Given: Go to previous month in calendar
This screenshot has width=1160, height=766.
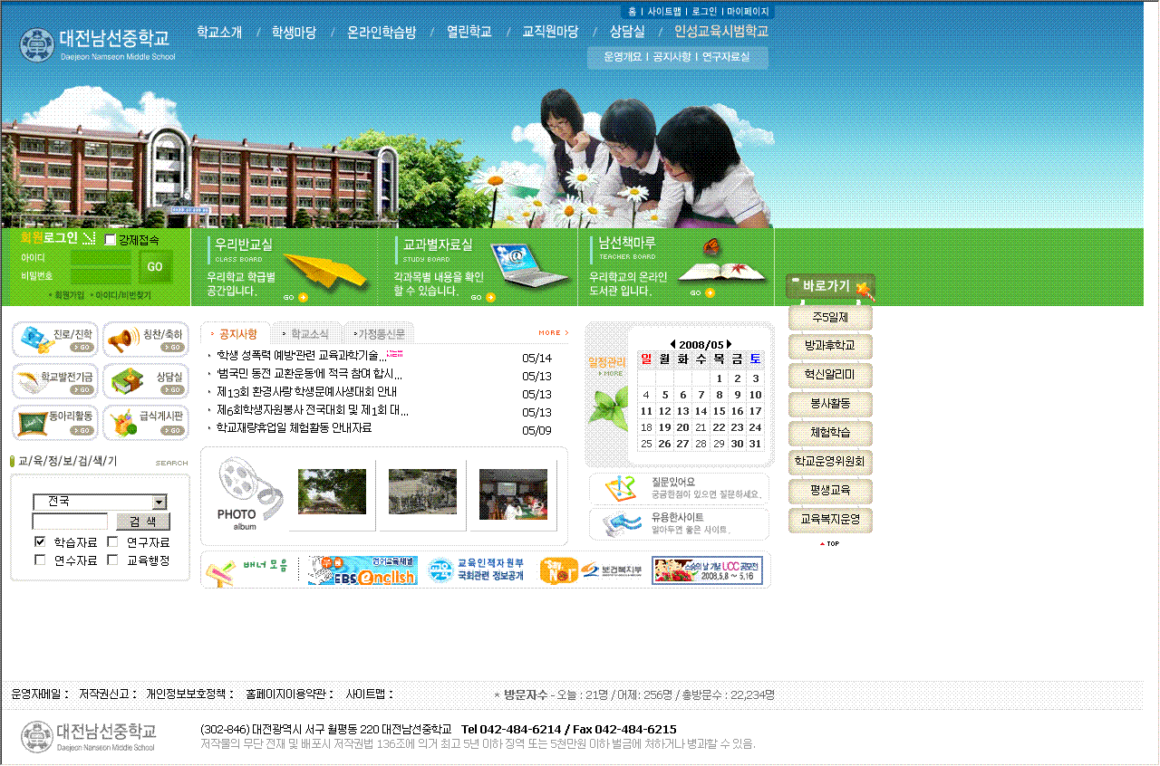Looking at the screenshot, I should click(672, 344).
